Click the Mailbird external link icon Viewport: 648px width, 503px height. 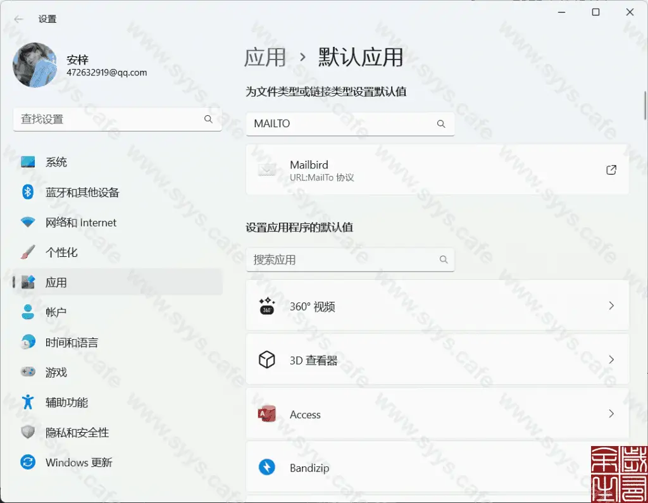pos(611,170)
